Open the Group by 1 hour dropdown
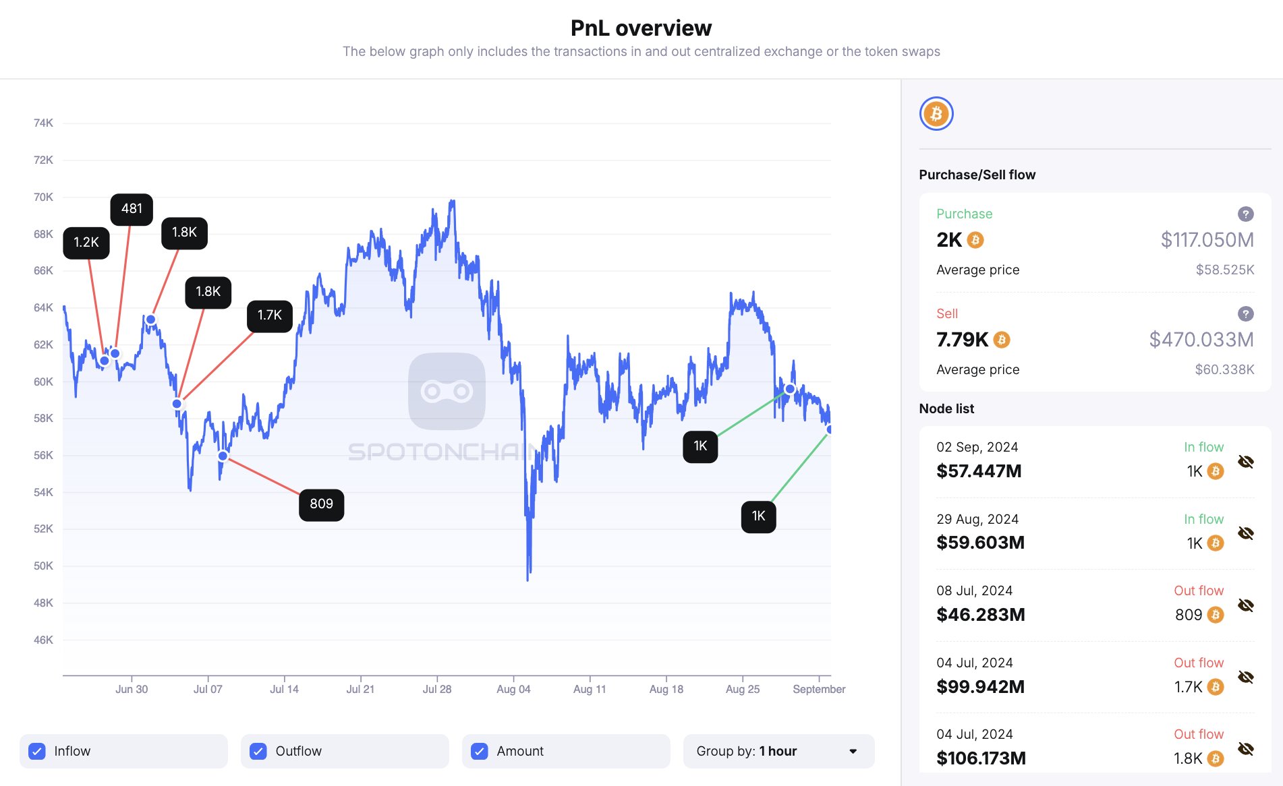 (778, 751)
